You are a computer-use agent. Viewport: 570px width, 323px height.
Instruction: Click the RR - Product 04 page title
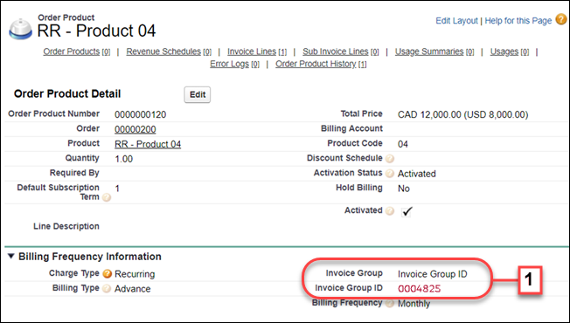(96, 31)
